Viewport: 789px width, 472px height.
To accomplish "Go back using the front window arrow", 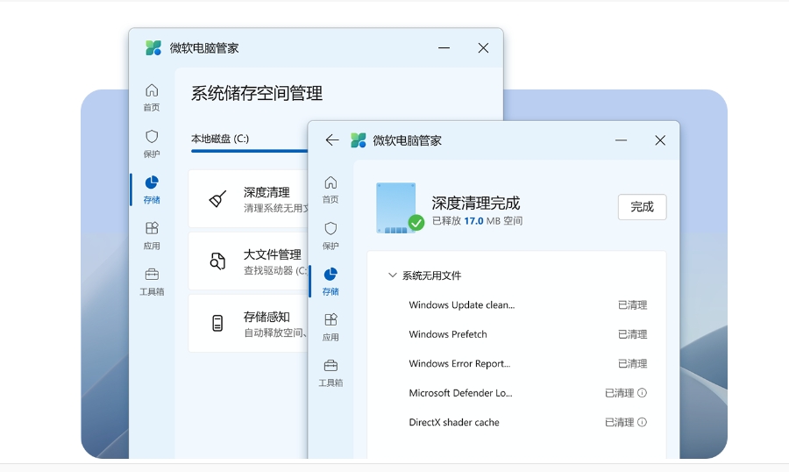I will 332,140.
